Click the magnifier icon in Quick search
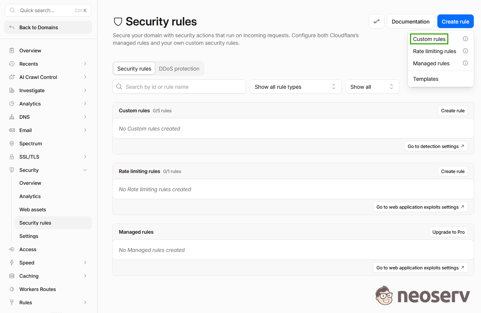This screenshot has width=481, height=313. (13, 10)
